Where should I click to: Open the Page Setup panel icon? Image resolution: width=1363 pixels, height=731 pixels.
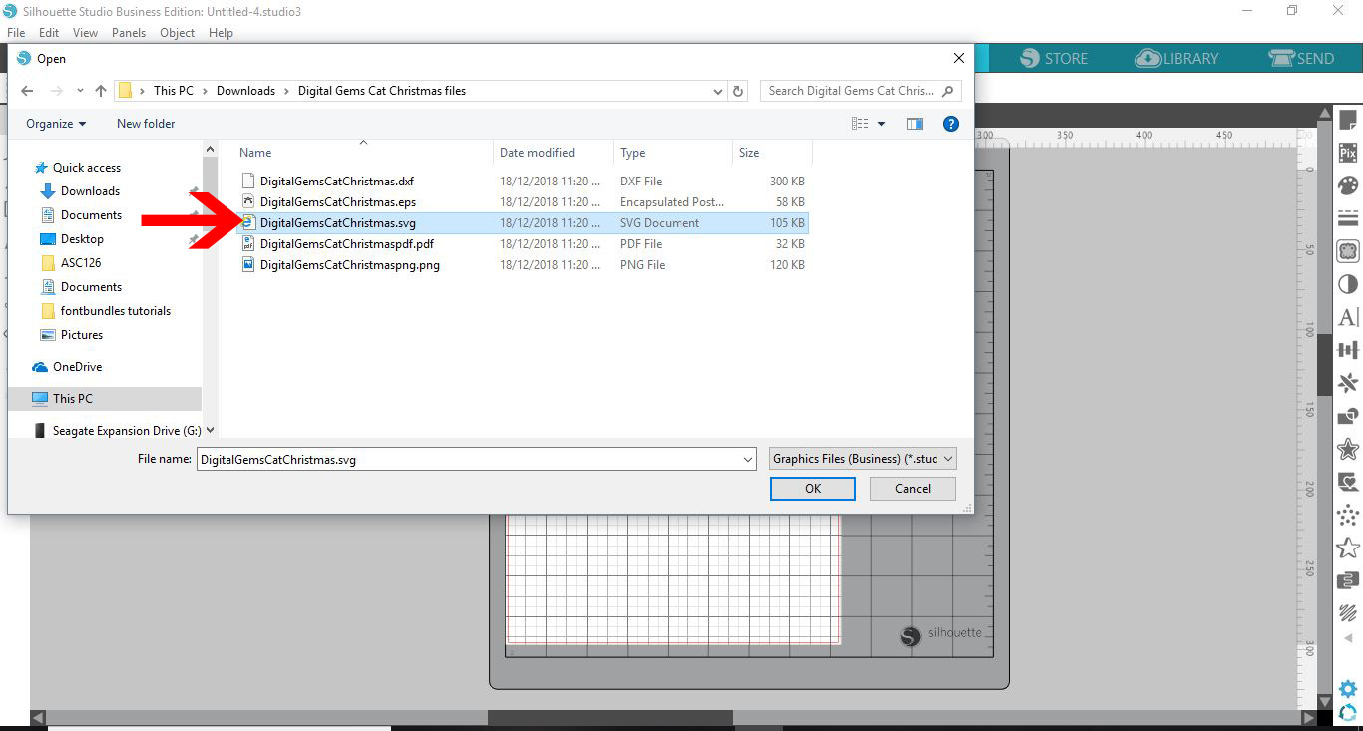point(1348,121)
